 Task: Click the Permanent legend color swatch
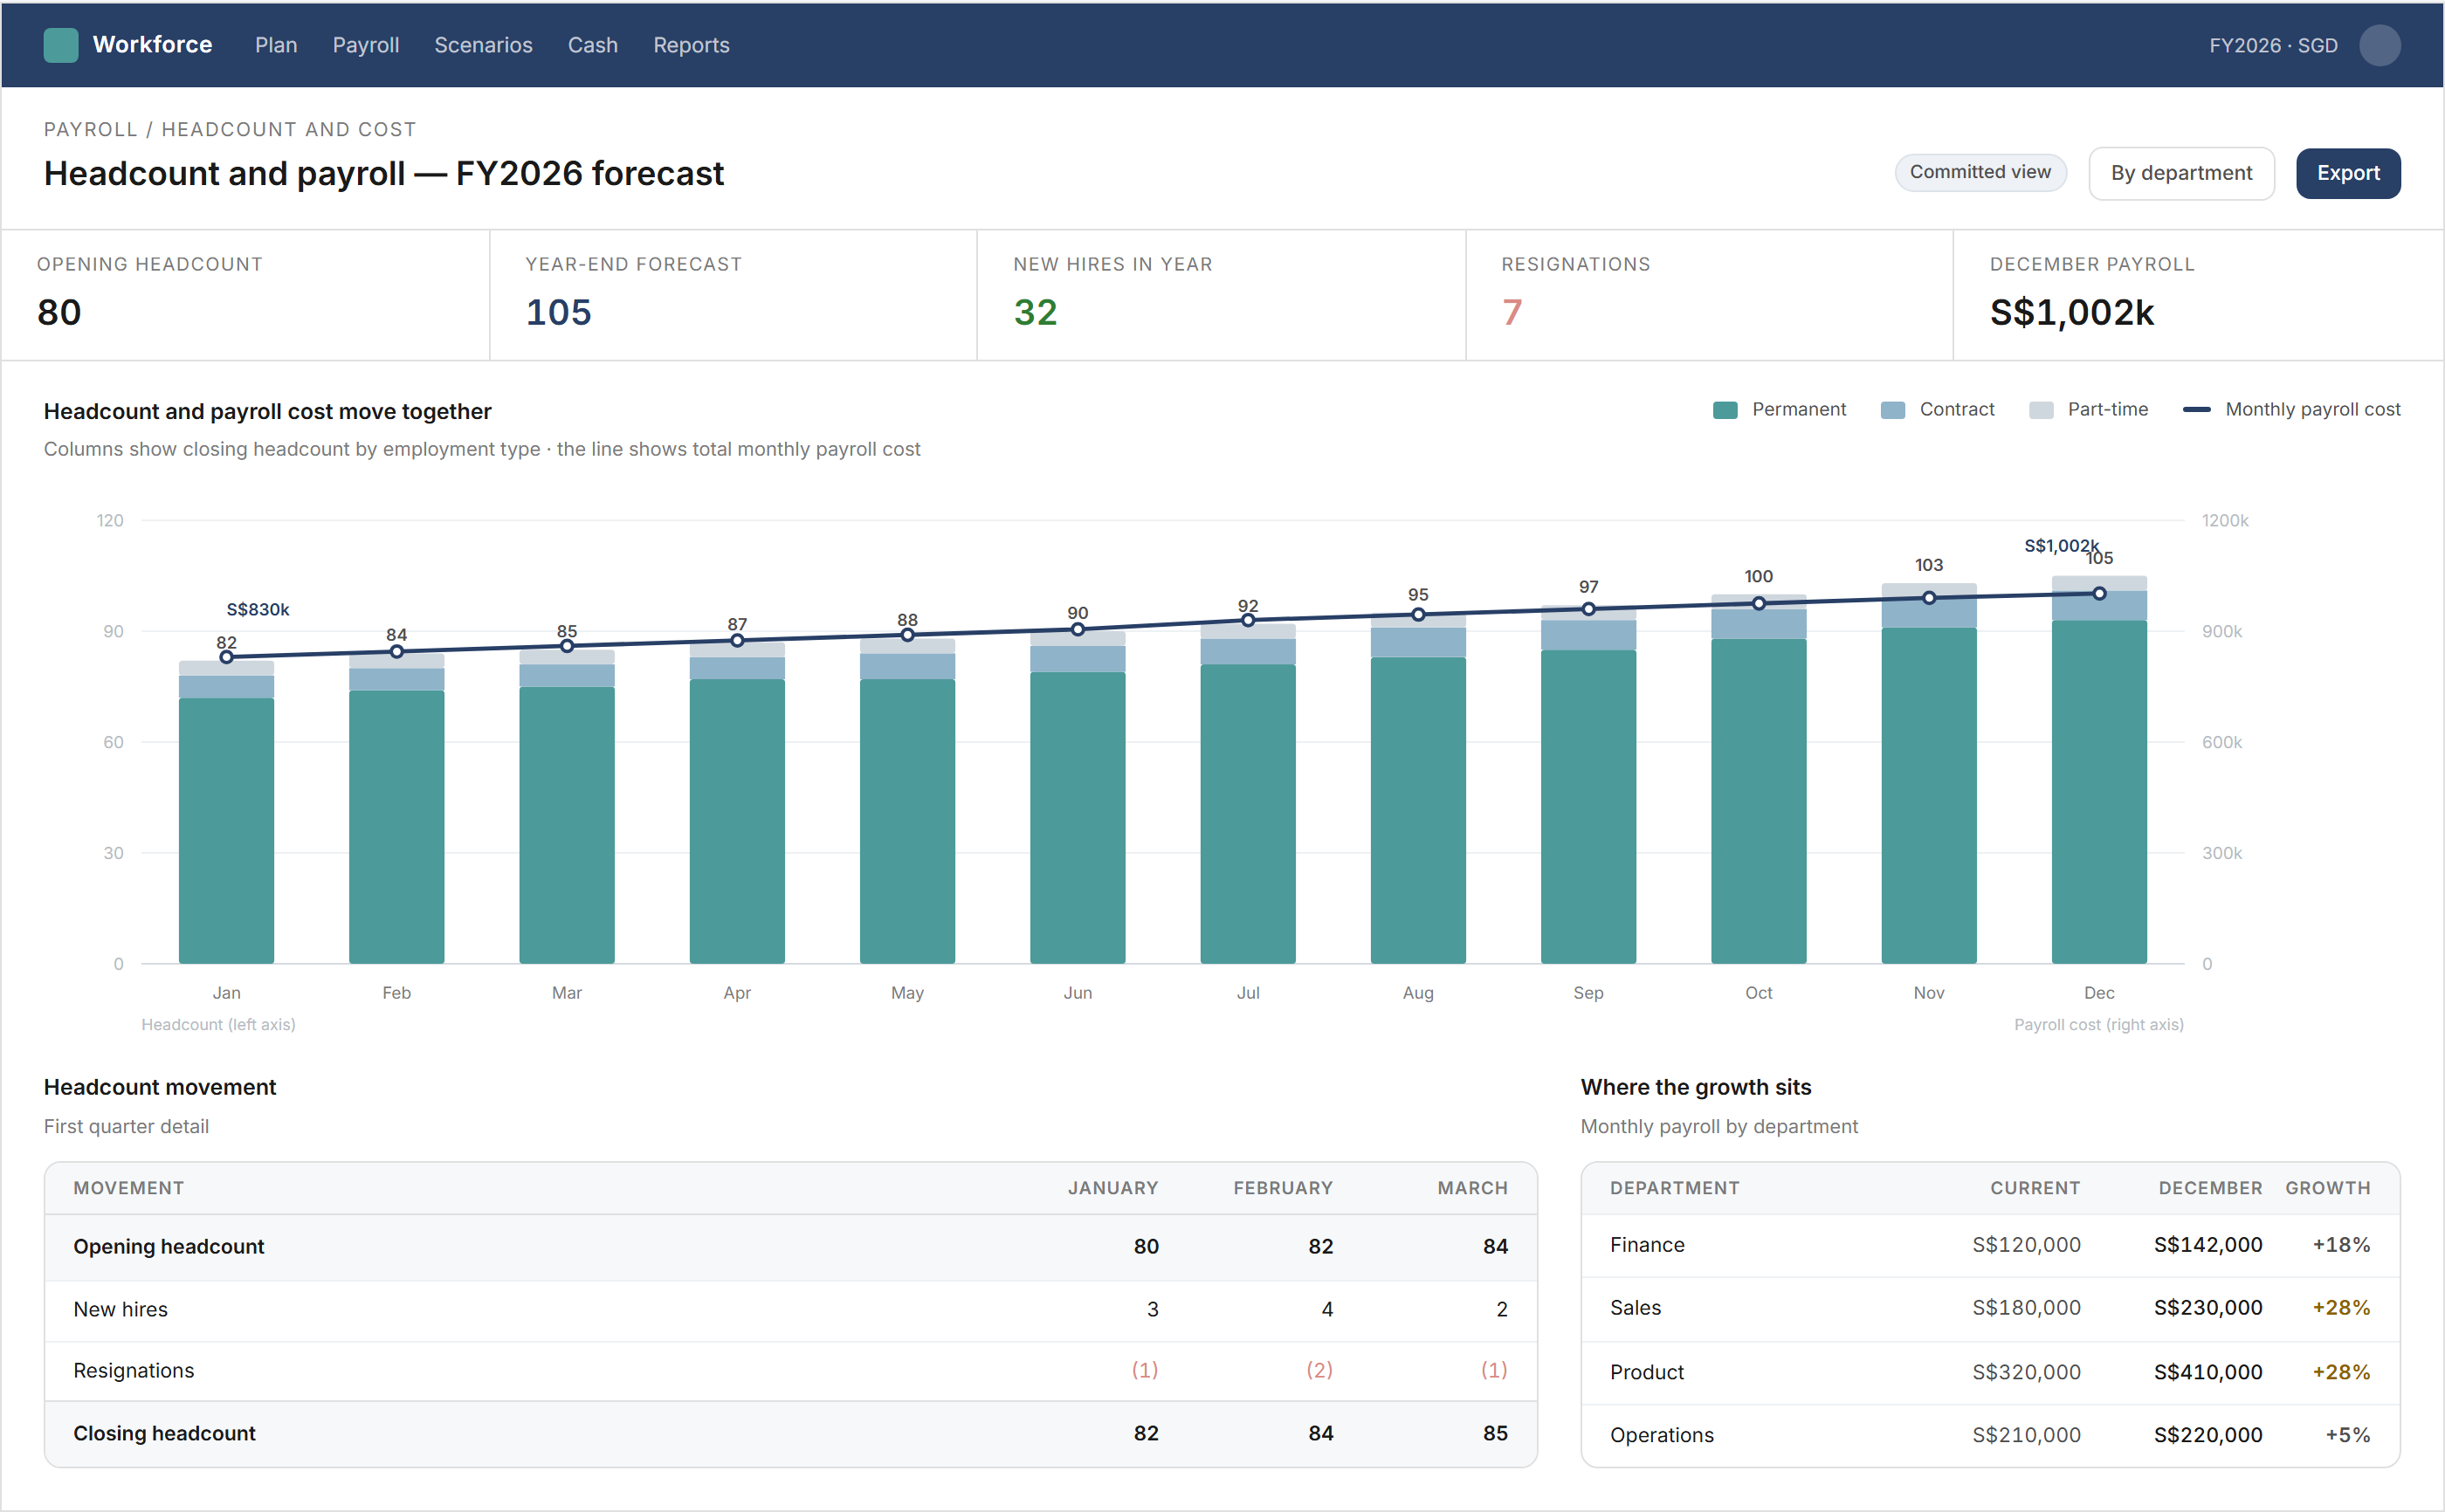coord(1725,410)
